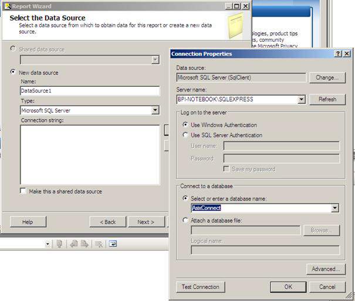Select the Shared data source radio button

(x=13, y=49)
